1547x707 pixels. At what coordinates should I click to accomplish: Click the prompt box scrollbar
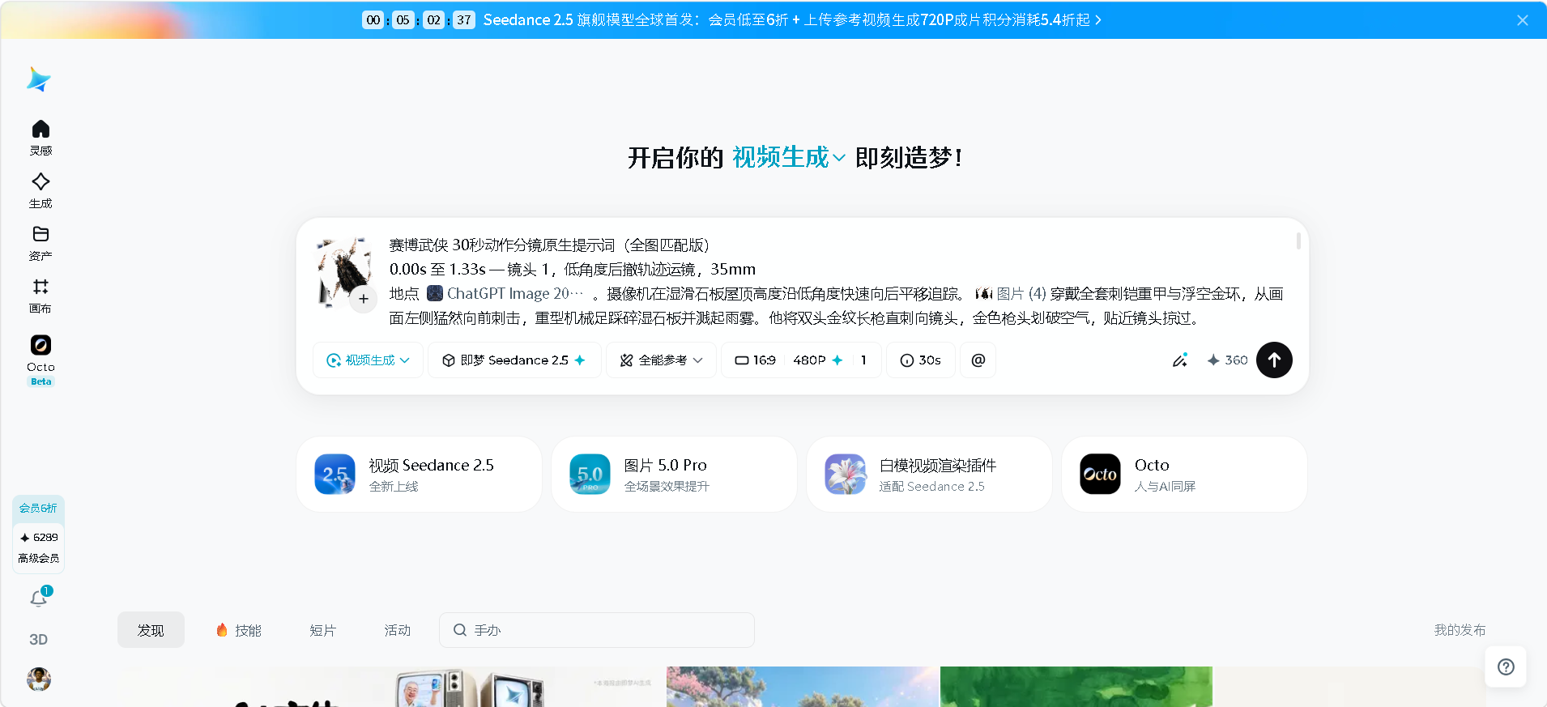coord(1298,241)
